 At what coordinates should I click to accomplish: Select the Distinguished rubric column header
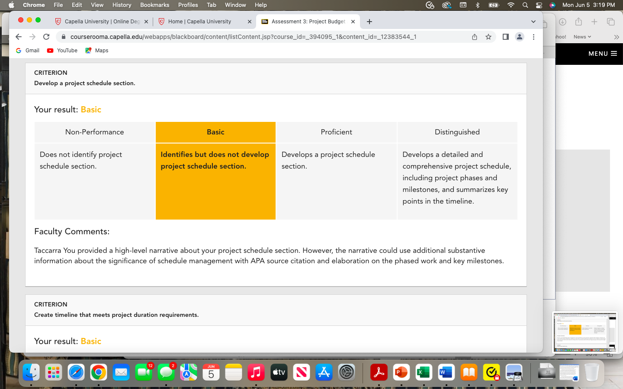coord(457,132)
